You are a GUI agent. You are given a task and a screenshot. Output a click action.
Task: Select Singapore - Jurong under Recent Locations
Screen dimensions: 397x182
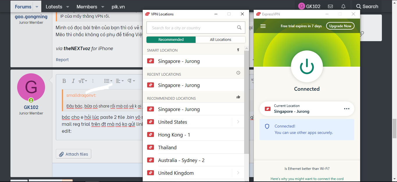coord(193,85)
